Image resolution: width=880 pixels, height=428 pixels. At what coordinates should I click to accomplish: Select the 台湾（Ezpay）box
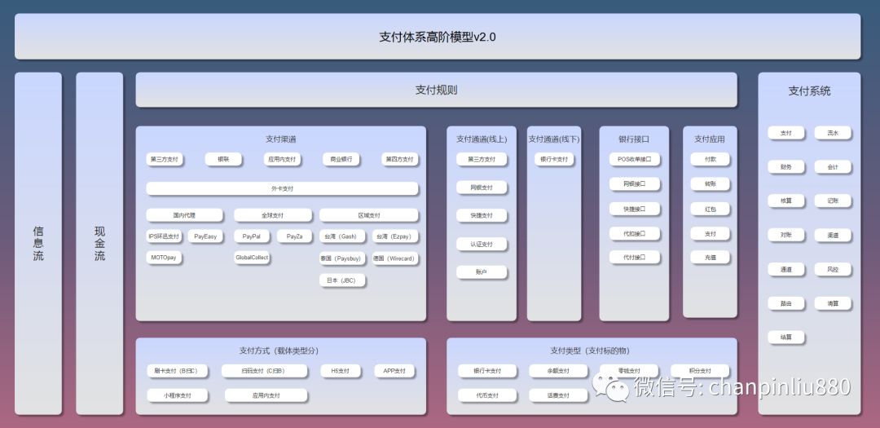[x=396, y=236]
